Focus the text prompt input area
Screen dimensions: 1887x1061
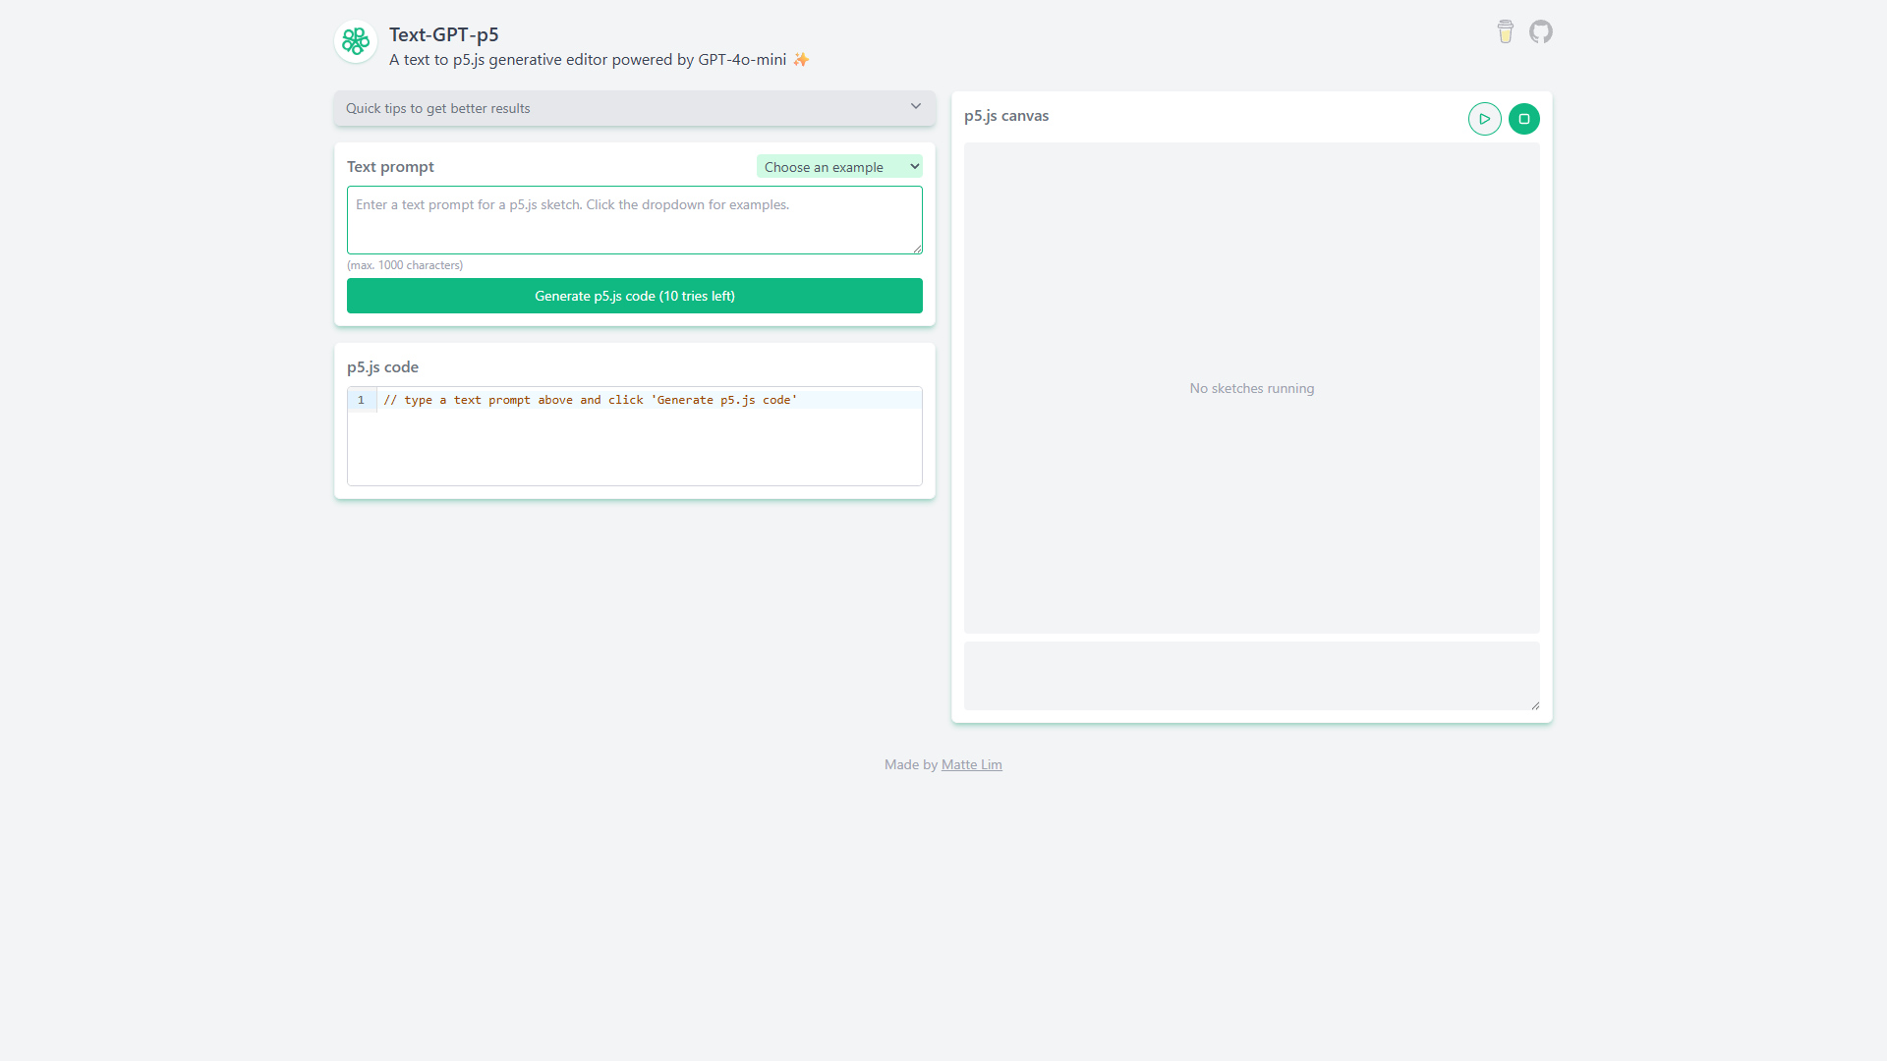point(635,220)
